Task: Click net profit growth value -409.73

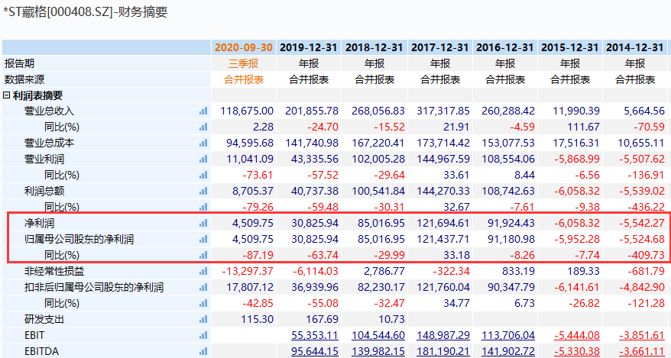Action: (647, 255)
